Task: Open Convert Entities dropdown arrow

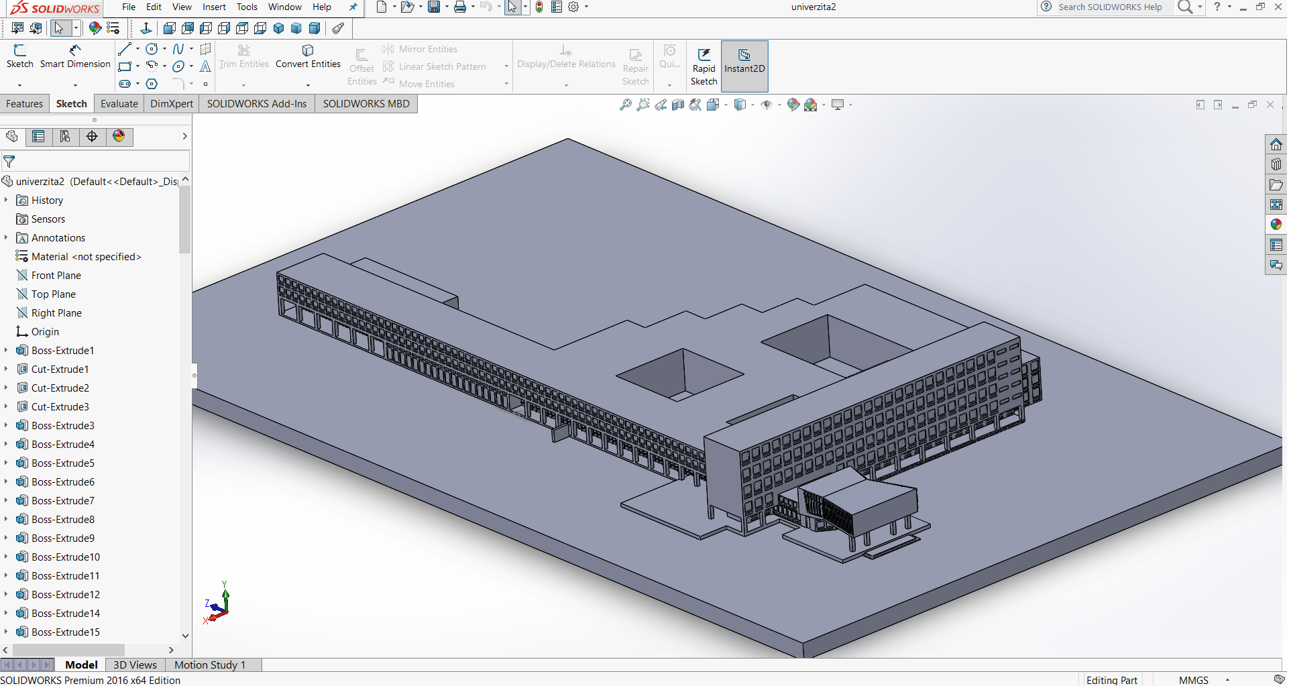Action: 308,85
